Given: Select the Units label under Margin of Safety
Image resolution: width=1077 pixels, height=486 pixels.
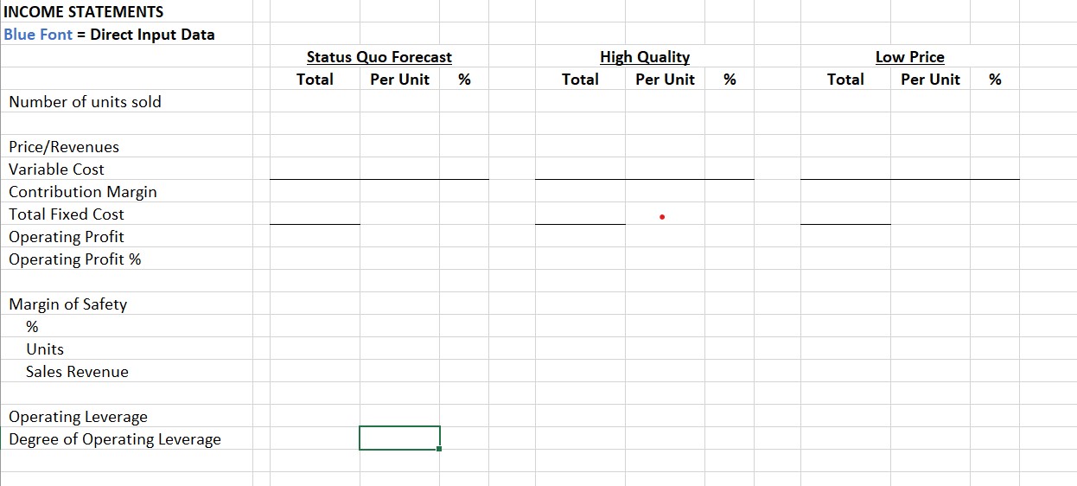Looking at the screenshot, I should click(45, 349).
